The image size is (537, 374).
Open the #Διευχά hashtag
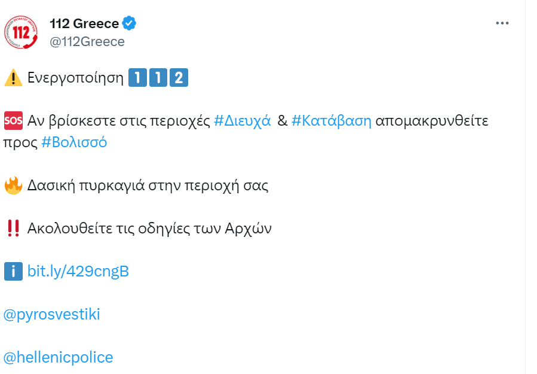pos(242,121)
